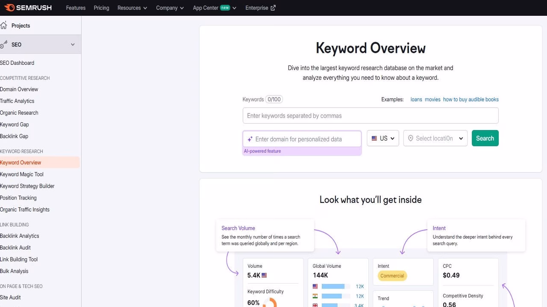Click the keywords input field
Image resolution: width=547 pixels, height=307 pixels.
click(x=371, y=115)
